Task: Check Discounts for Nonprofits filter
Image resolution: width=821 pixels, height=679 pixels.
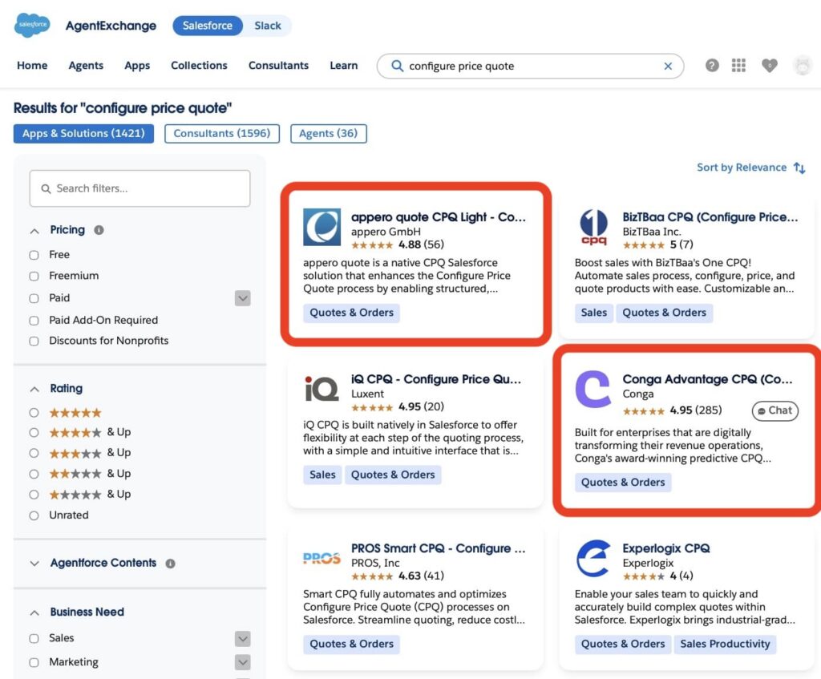Action: pos(34,342)
